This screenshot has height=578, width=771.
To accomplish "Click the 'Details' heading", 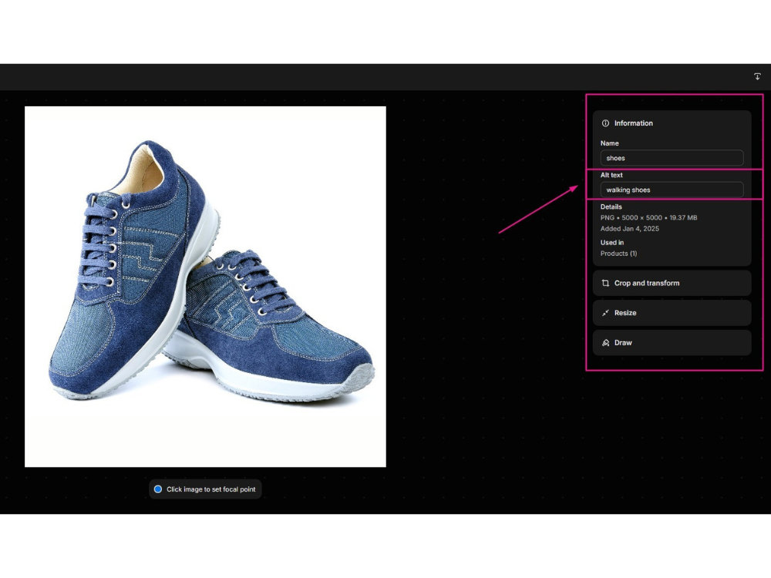I will [611, 207].
